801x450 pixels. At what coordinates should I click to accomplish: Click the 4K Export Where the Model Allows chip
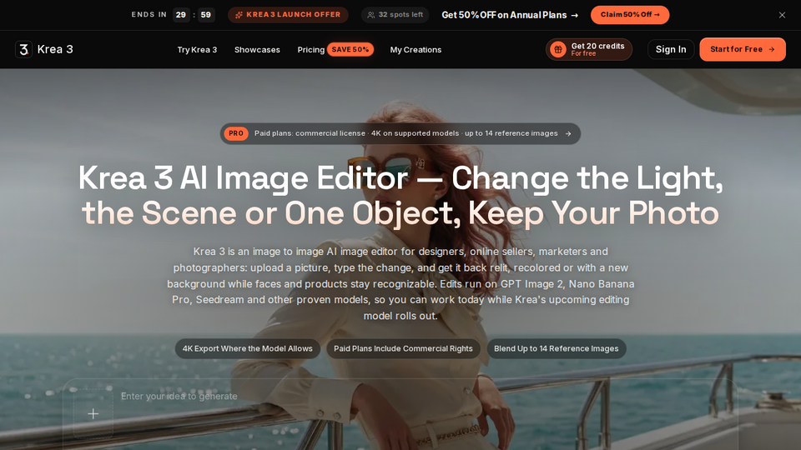tap(248, 348)
